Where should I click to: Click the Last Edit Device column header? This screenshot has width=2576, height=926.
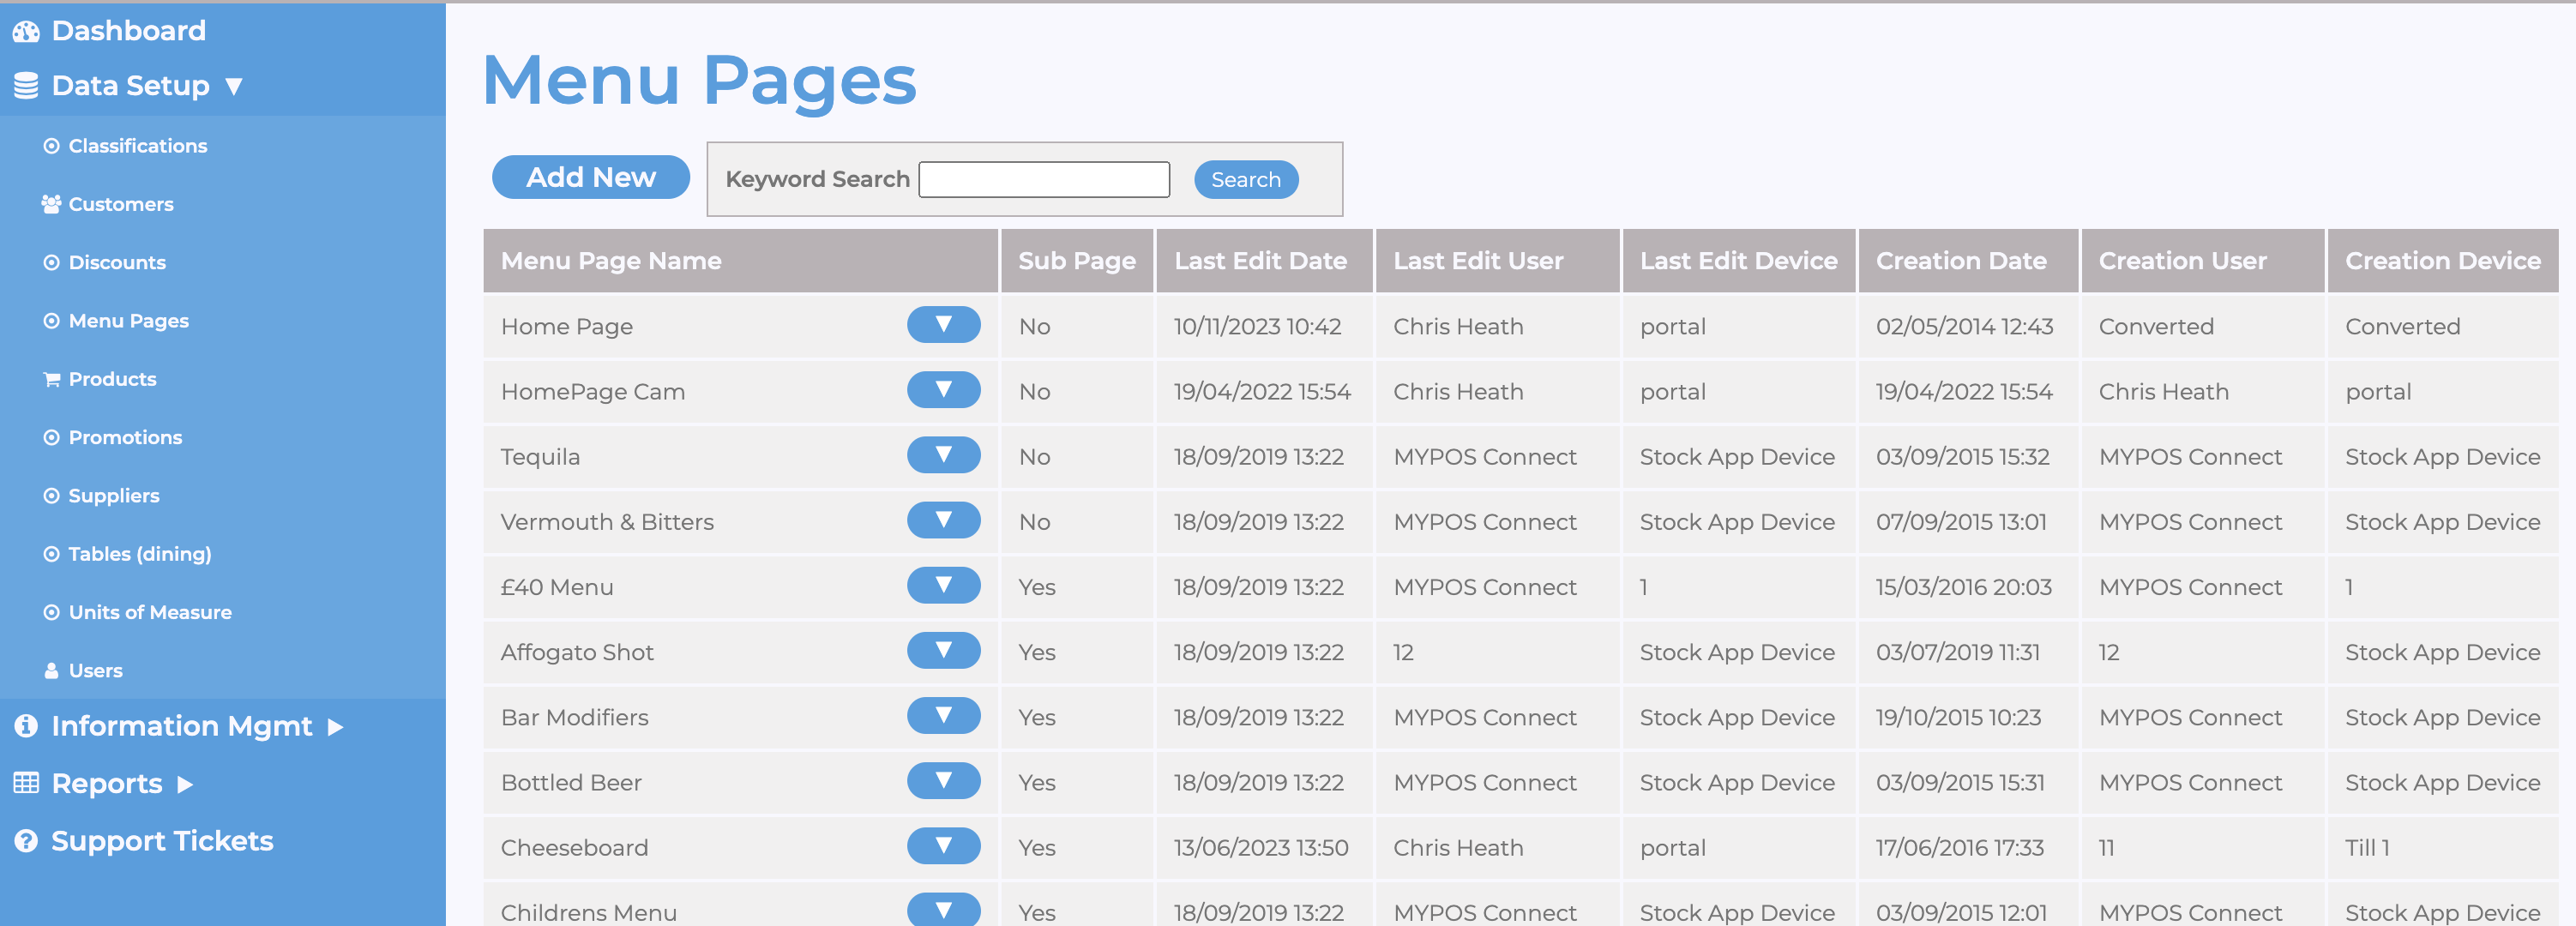1739,261
